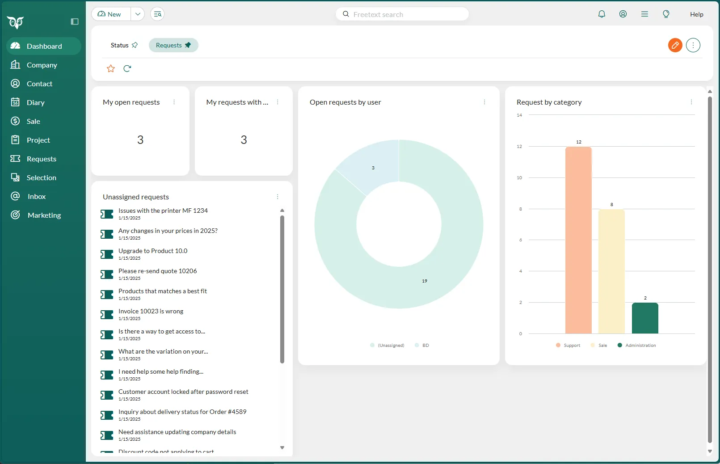
Task: Click the orange edit dashboard pencil
Action: coord(675,45)
